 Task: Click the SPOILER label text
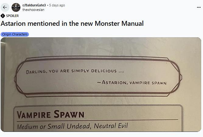[x=12, y=16]
